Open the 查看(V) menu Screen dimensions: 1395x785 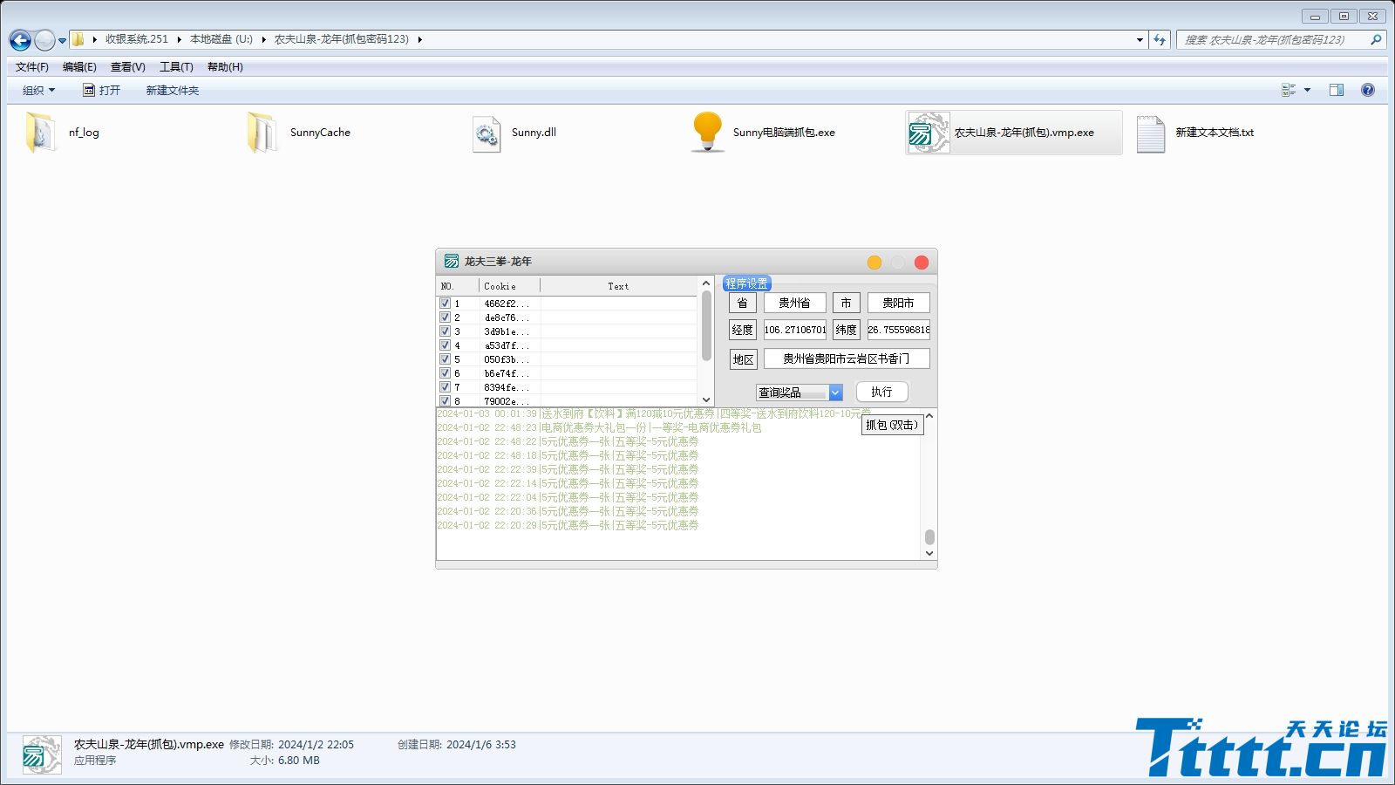pyautogui.click(x=127, y=67)
